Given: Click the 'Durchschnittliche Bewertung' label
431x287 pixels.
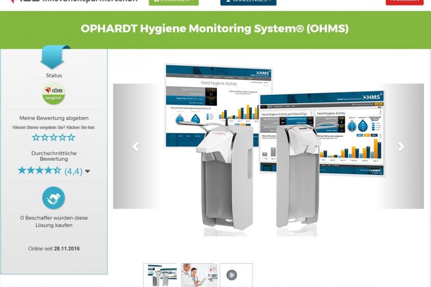Looking at the screenshot, I should click(x=54, y=156).
